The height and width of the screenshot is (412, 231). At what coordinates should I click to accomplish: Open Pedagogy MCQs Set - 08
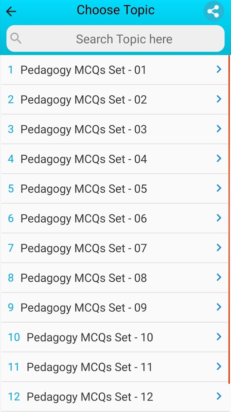(115, 278)
